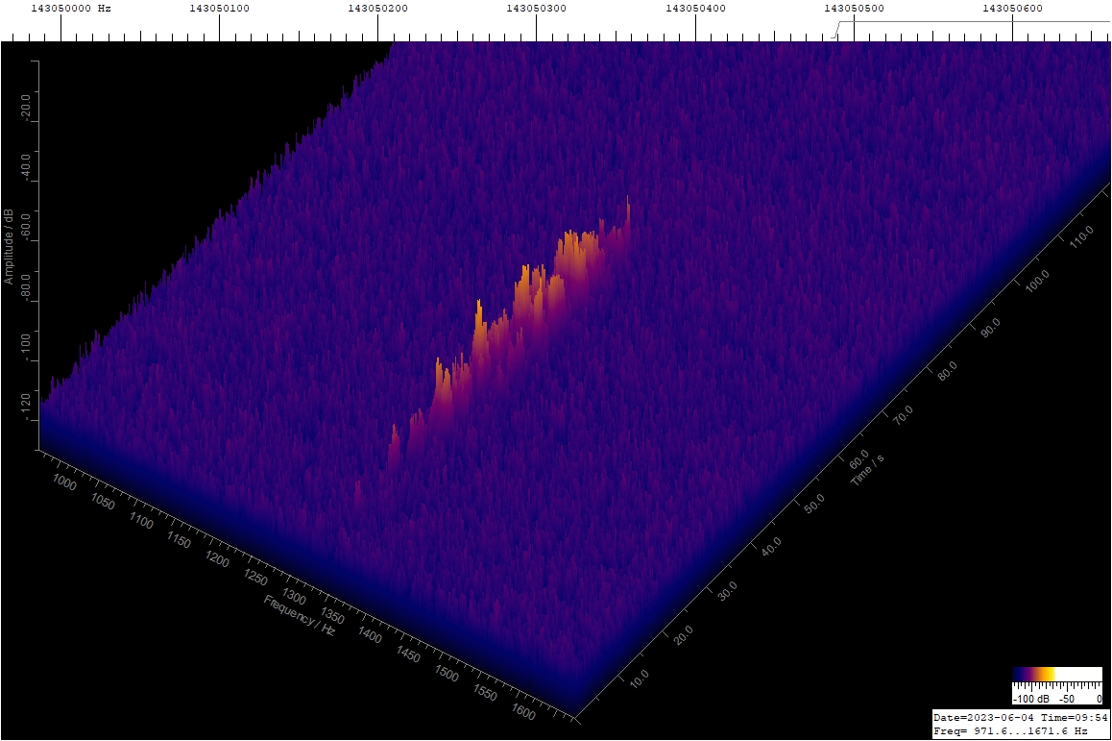Click the filter passband edge marker on the ruler
The height and width of the screenshot is (741, 1112).
(x=836, y=29)
